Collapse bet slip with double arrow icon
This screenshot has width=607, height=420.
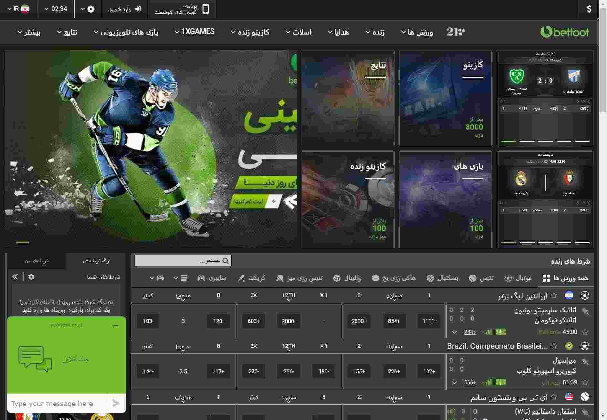click(15, 277)
